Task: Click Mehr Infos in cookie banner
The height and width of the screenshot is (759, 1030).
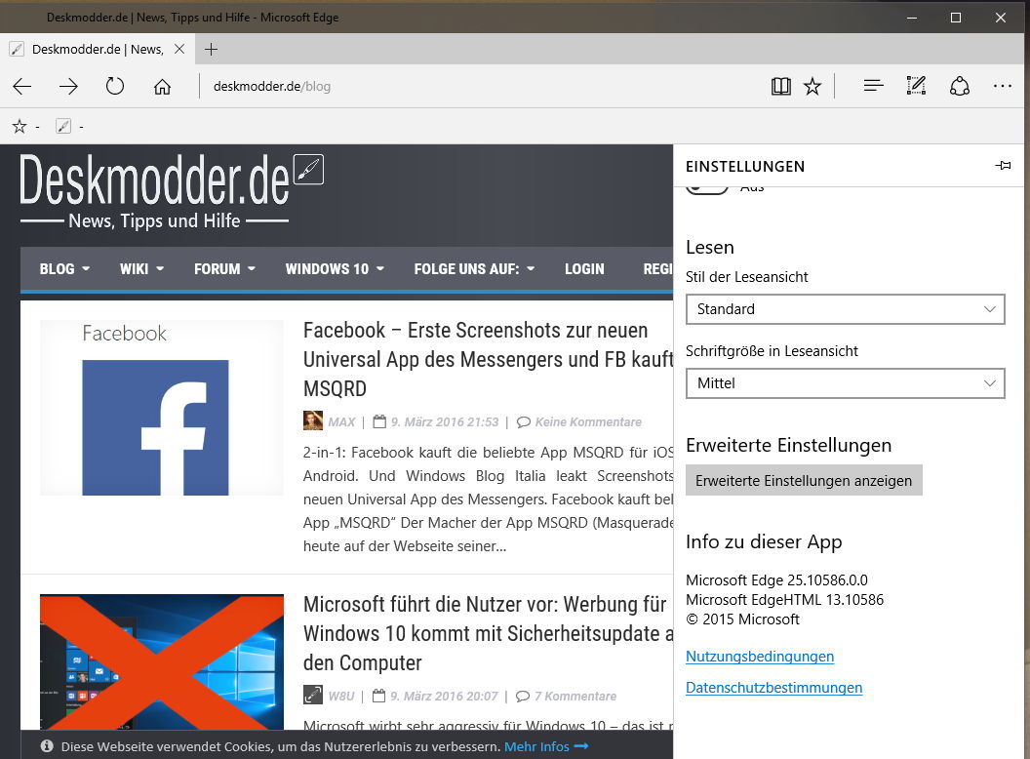Action: pos(546,746)
